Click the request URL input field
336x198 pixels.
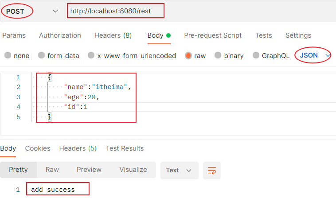pos(199,11)
